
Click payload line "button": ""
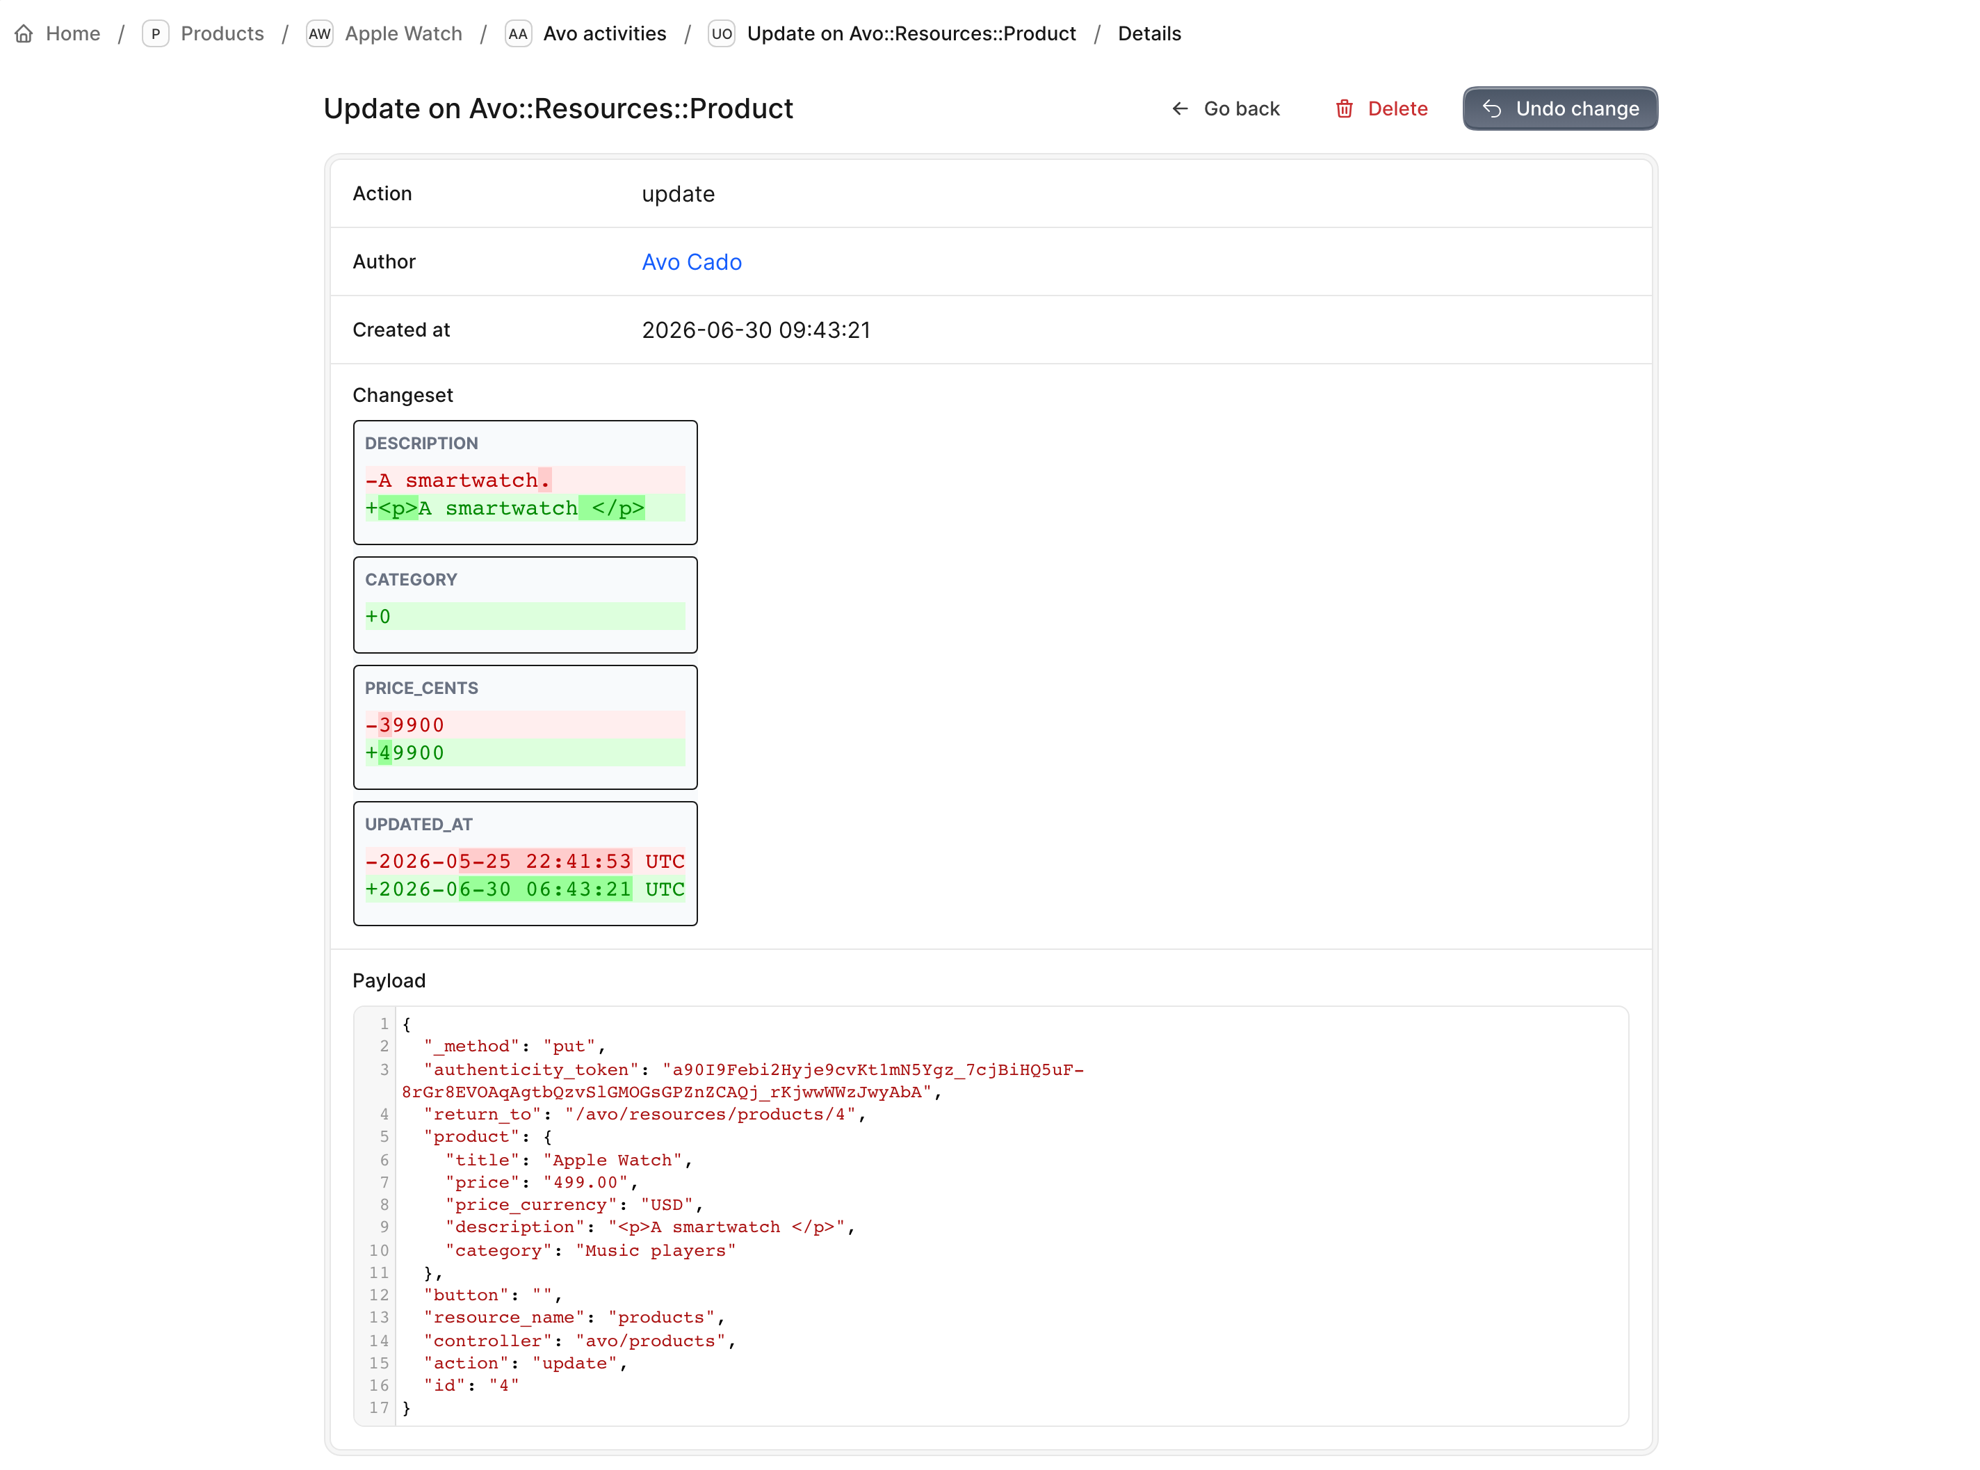click(x=492, y=1295)
